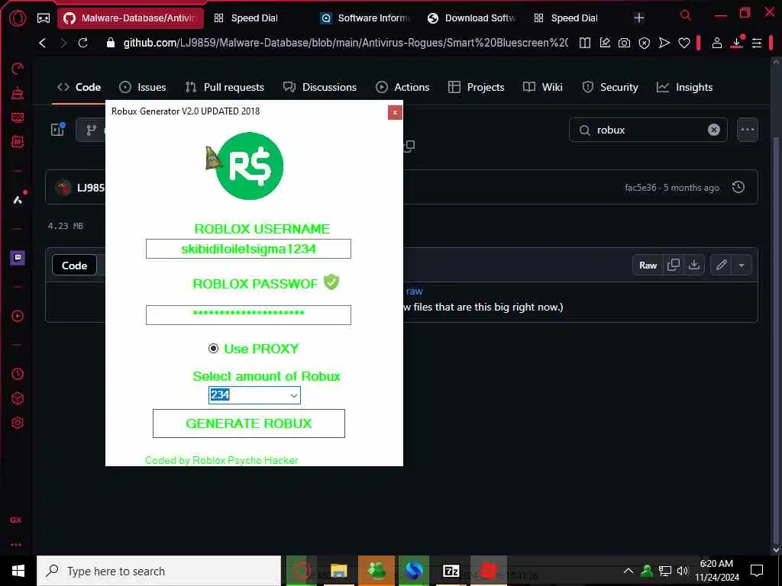Download the raw file via download icon
This screenshot has width=782, height=586.
click(694, 265)
